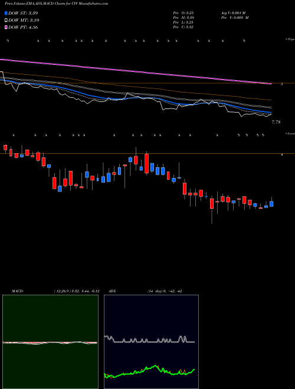
Task: Click the 'Avg V: 0.001 M' volume text
Action: (233, 13)
